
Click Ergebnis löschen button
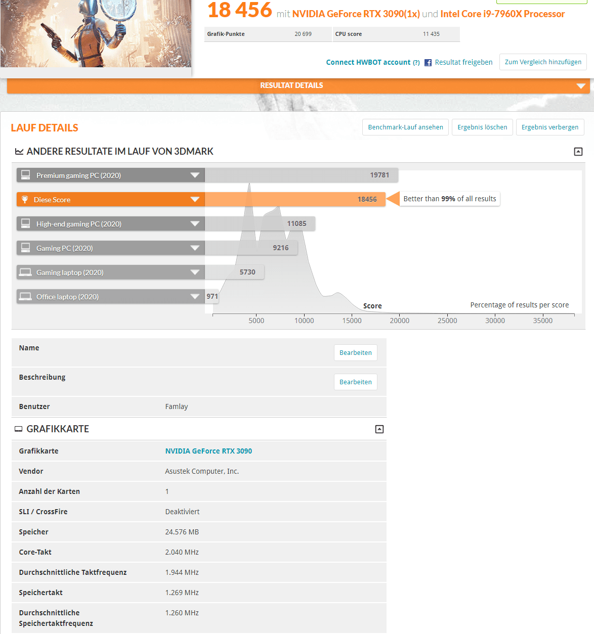482,127
